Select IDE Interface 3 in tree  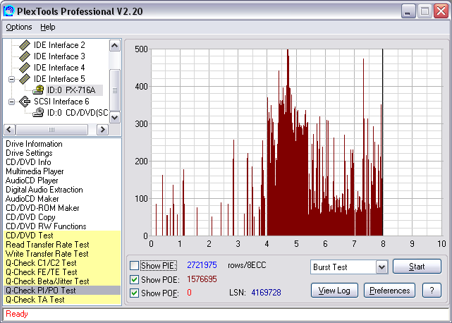[x=59, y=56]
